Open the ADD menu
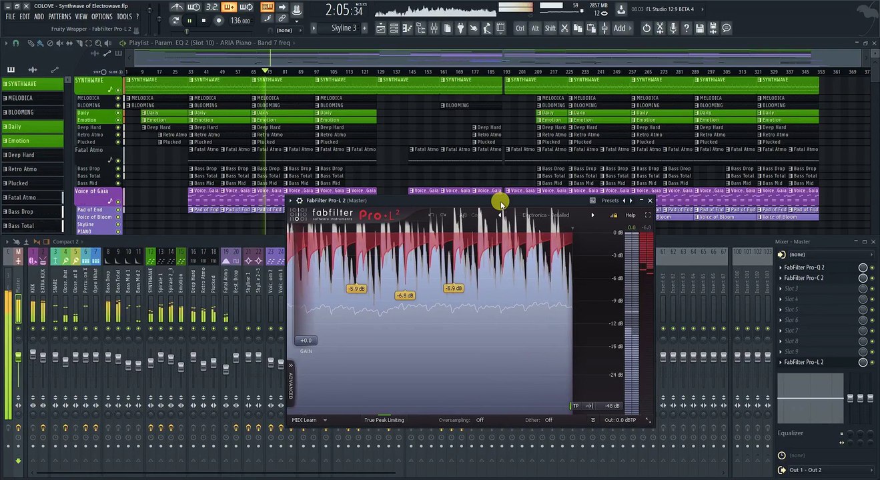 click(39, 17)
